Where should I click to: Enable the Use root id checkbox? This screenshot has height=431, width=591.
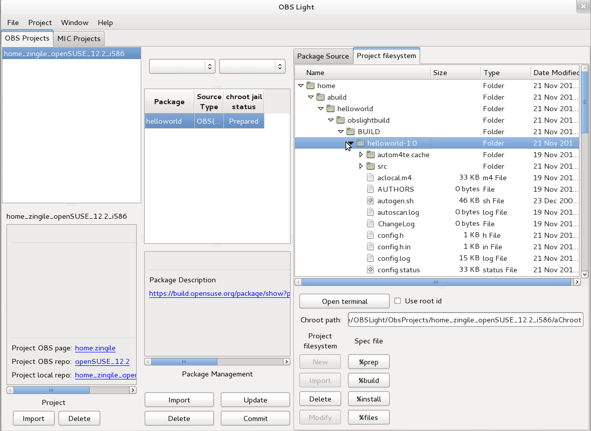click(397, 301)
